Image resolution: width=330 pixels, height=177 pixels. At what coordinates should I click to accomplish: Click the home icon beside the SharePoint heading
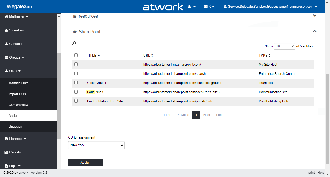75,32
